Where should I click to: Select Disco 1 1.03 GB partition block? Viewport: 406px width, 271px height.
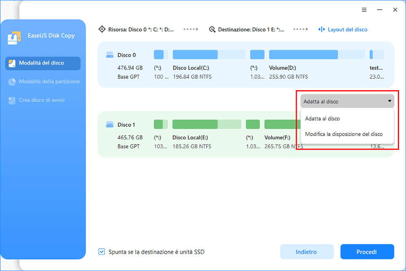(253, 124)
